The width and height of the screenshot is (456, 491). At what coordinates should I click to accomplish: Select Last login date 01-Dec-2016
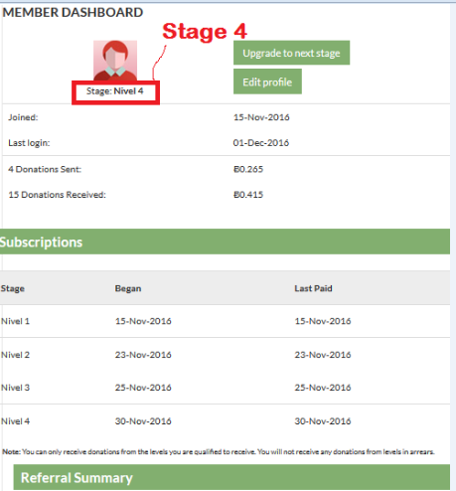click(x=261, y=143)
